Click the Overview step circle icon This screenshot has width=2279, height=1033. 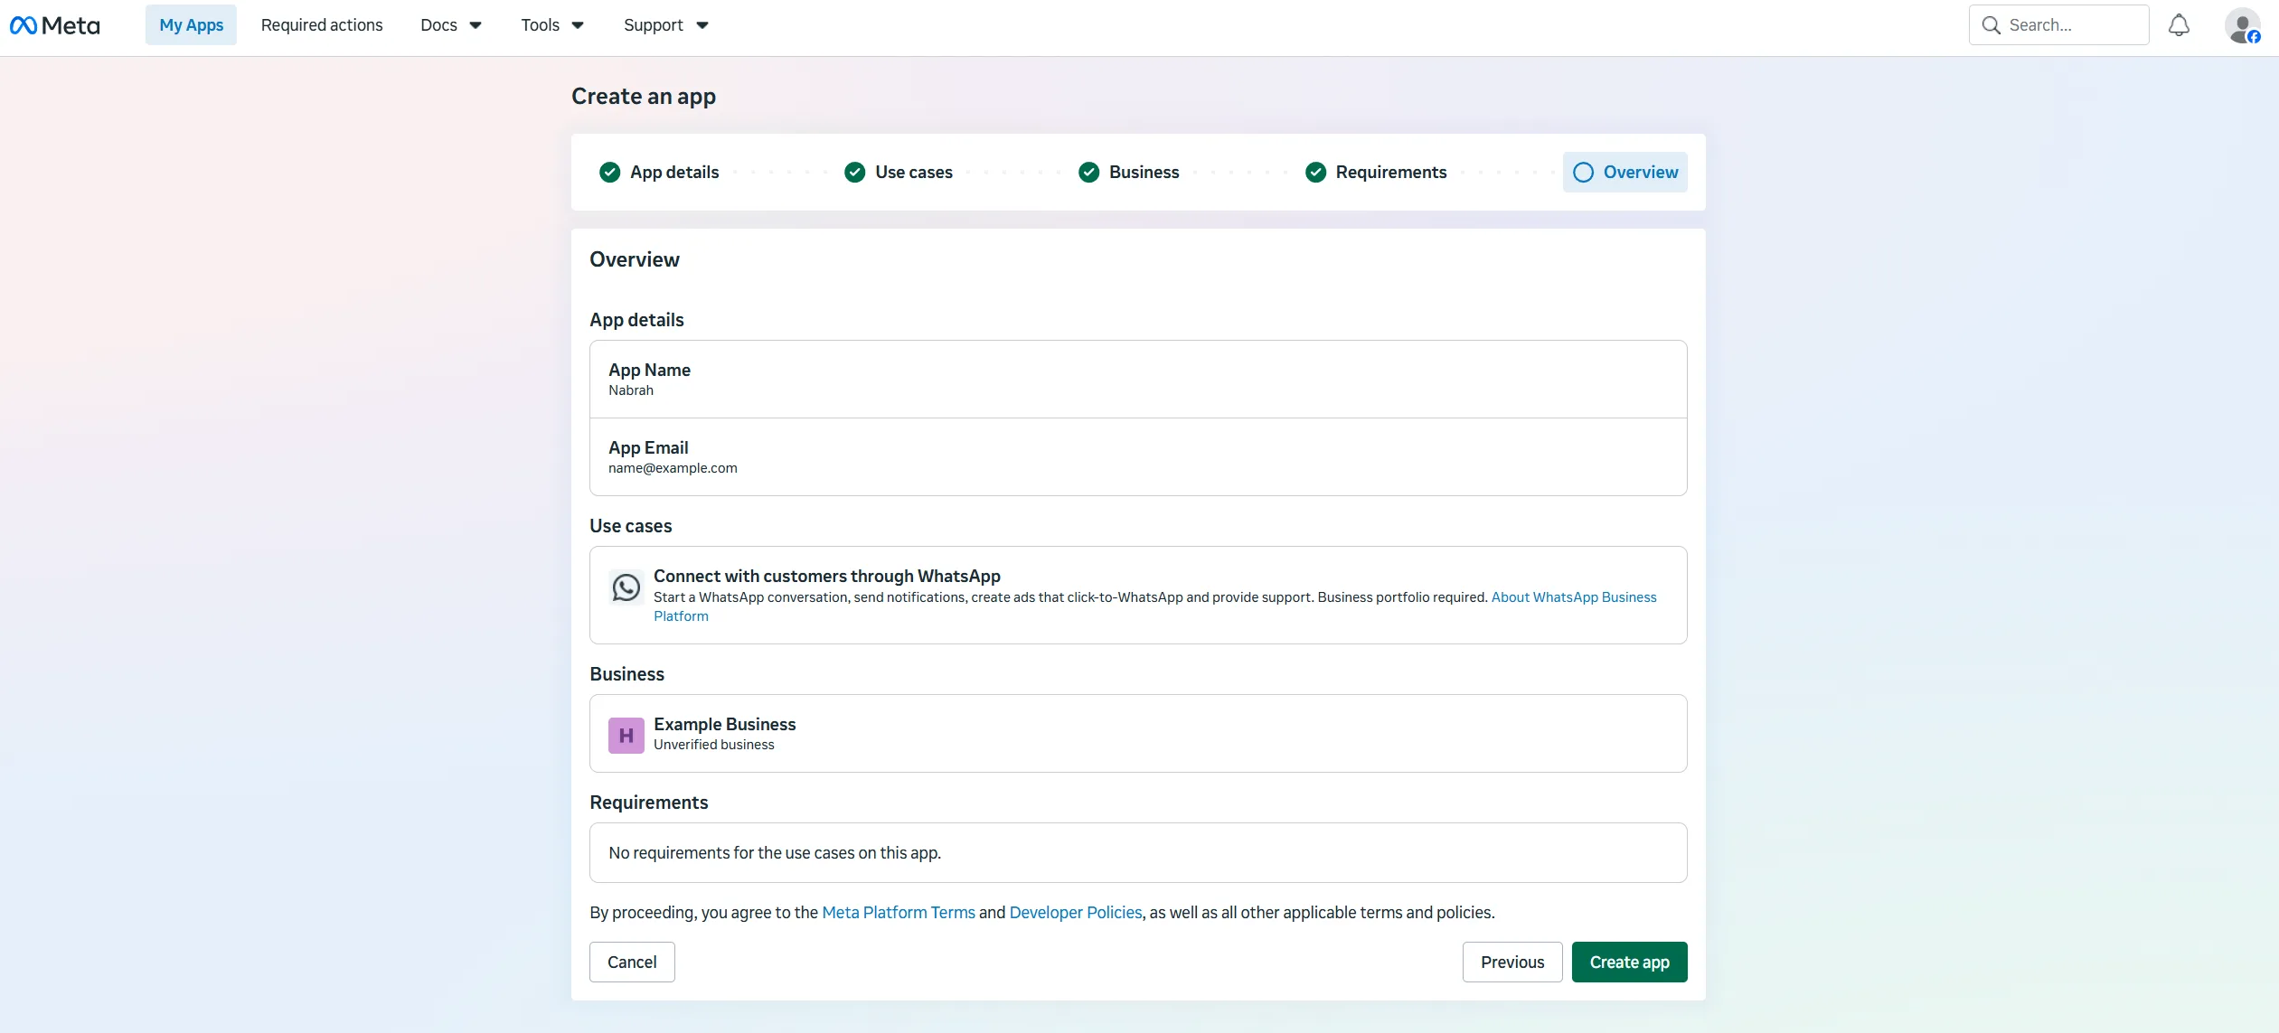[x=1583, y=172]
